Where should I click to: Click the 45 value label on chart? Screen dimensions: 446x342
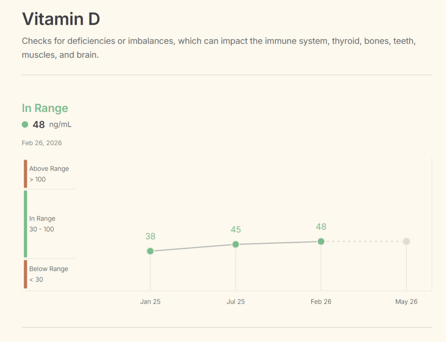(236, 230)
